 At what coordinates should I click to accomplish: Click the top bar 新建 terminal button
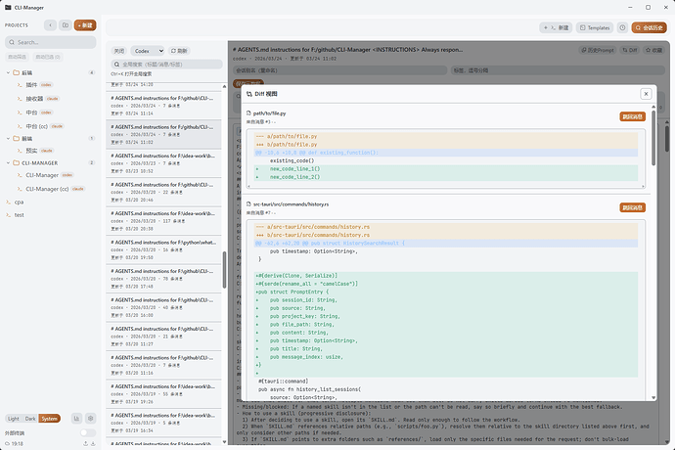[556, 27]
